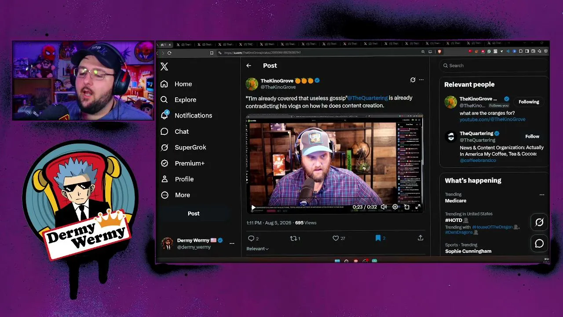563x317 pixels.
Task: Open video settings gear
Action: click(x=395, y=207)
